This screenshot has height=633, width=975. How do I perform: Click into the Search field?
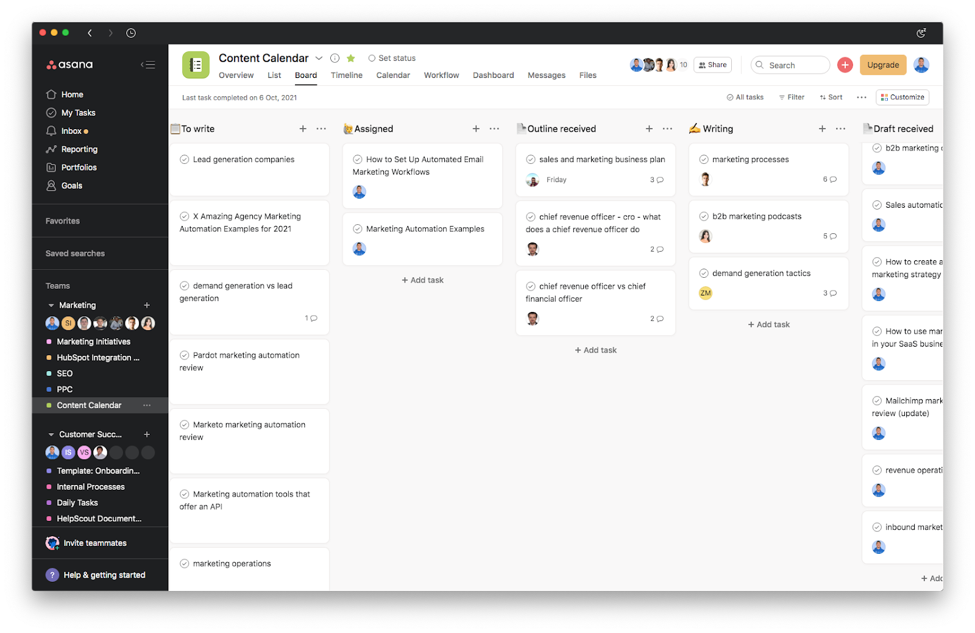pos(795,65)
